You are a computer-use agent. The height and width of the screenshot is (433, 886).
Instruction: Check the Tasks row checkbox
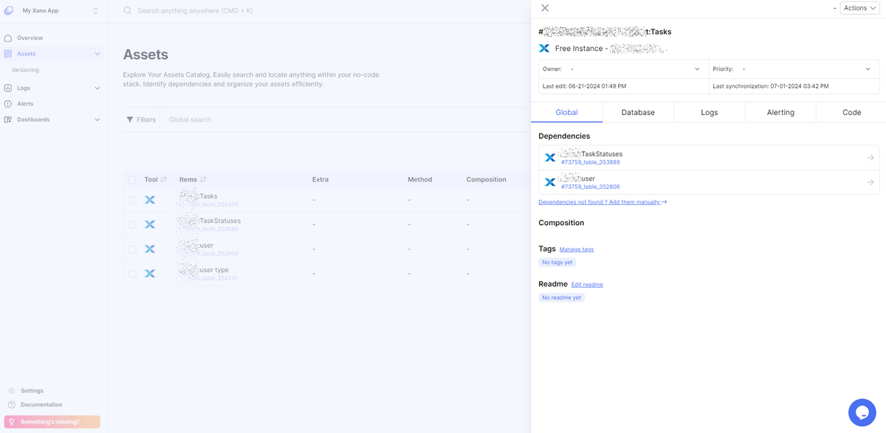[132, 200]
